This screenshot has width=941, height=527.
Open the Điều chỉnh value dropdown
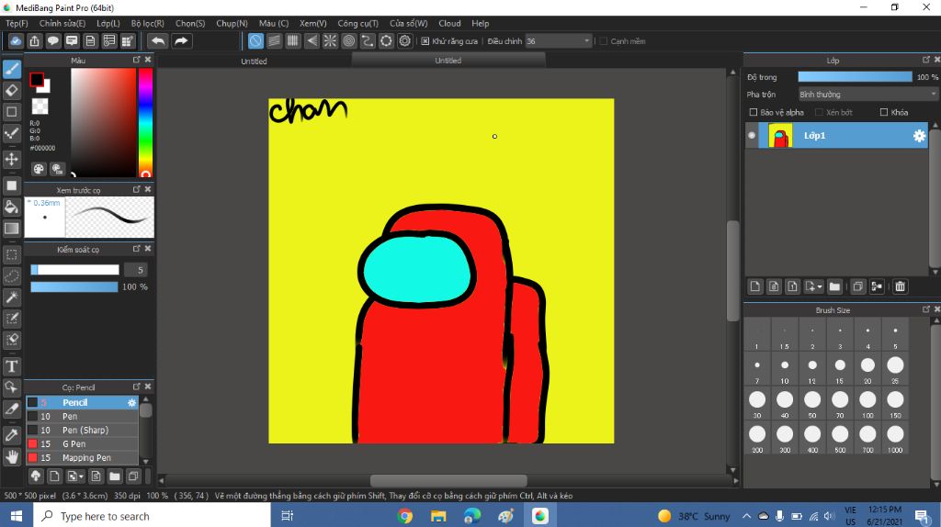(559, 40)
